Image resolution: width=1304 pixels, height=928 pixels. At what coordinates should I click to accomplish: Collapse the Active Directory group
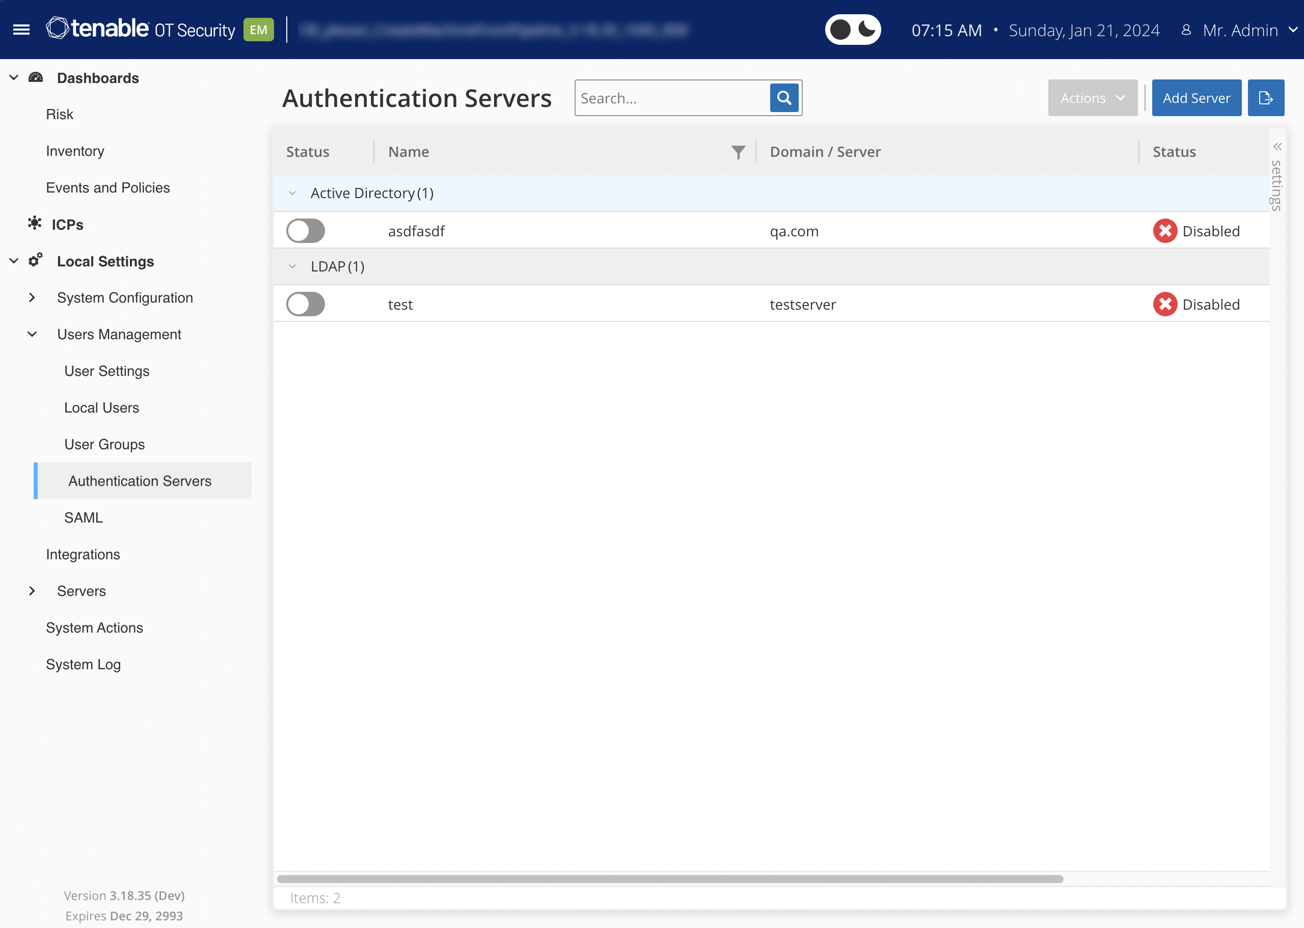coord(292,193)
